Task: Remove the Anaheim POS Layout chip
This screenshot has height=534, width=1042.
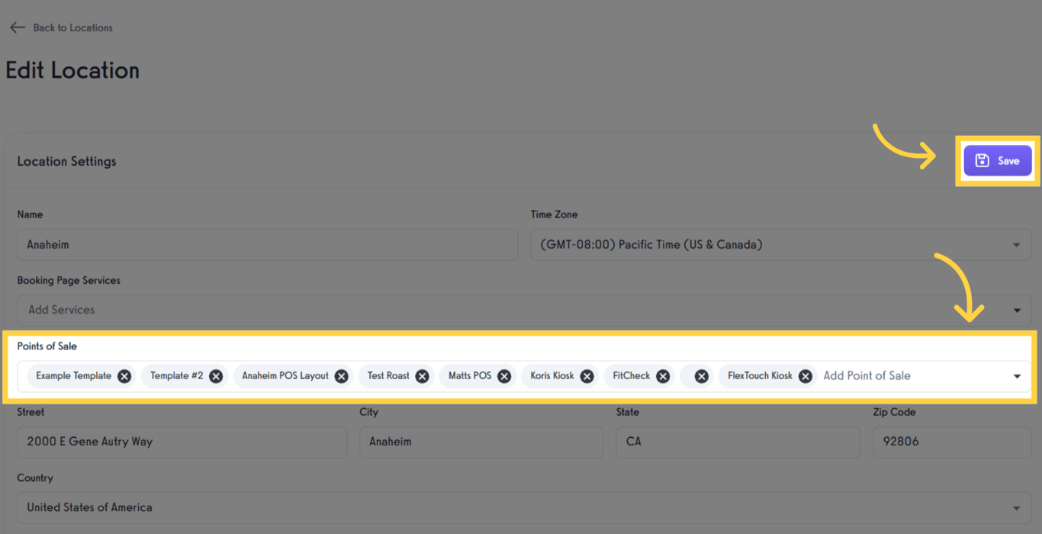Action: pos(341,375)
